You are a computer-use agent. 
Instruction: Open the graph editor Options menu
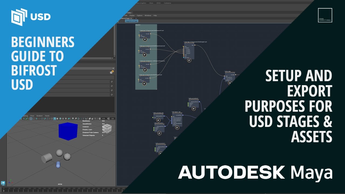[140, 15]
